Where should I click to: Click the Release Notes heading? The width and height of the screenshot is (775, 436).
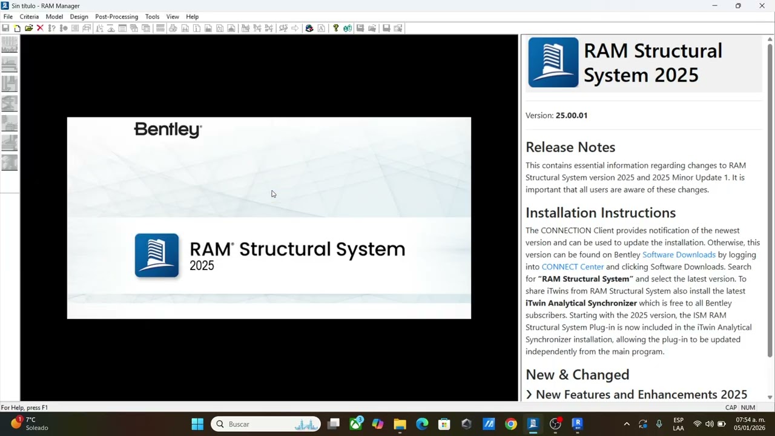(570, 147)
